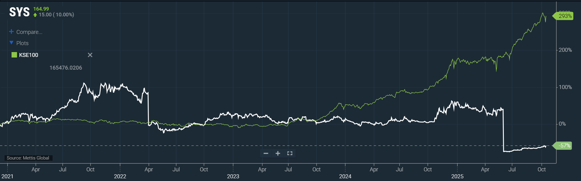Click the 2025 year label on axis
The width and height of the screenshot is (581, 181).
point(457,176)
